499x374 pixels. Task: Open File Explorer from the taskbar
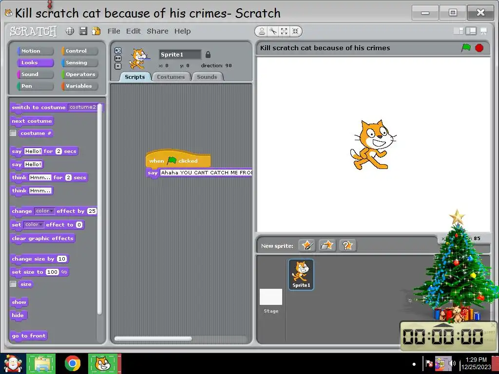tap(41, 363)
